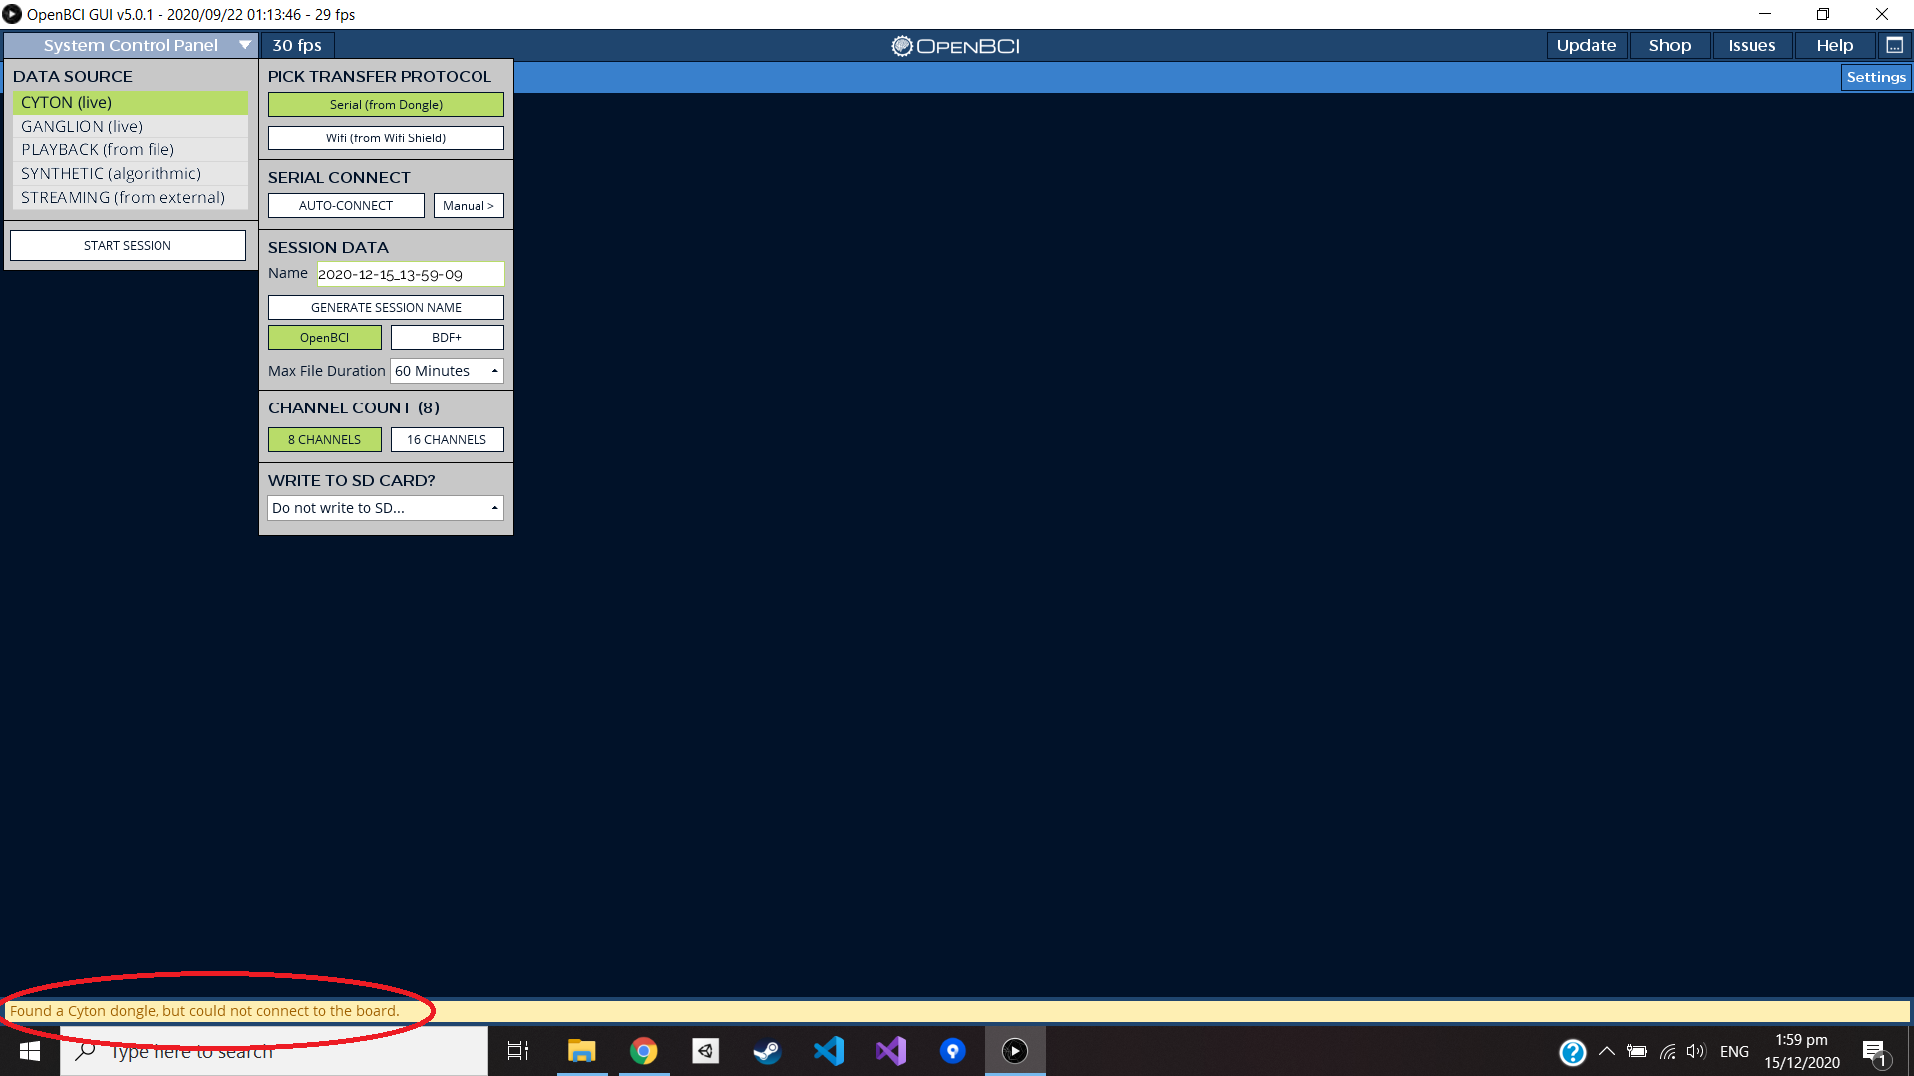Click the Max File Duration label
Viewport: 1914px width, 1076px height.
tap(327, 371)
